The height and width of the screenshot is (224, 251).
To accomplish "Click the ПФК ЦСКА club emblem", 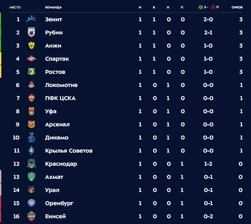I will 32,98.
